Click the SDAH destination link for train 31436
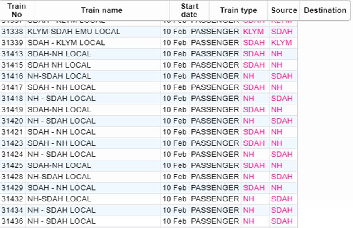The width and height of the screenshot is (353, 228). (282, 221)
